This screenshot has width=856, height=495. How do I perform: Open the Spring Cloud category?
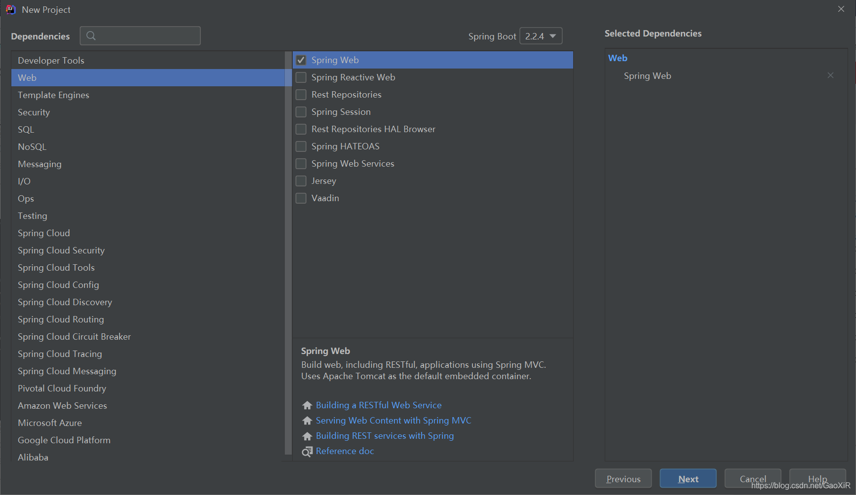pyautogui.click(x=148, y=233)
